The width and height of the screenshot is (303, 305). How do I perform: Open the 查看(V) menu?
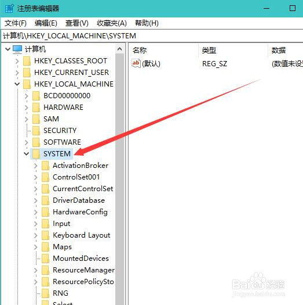click(x=77, y=23)
